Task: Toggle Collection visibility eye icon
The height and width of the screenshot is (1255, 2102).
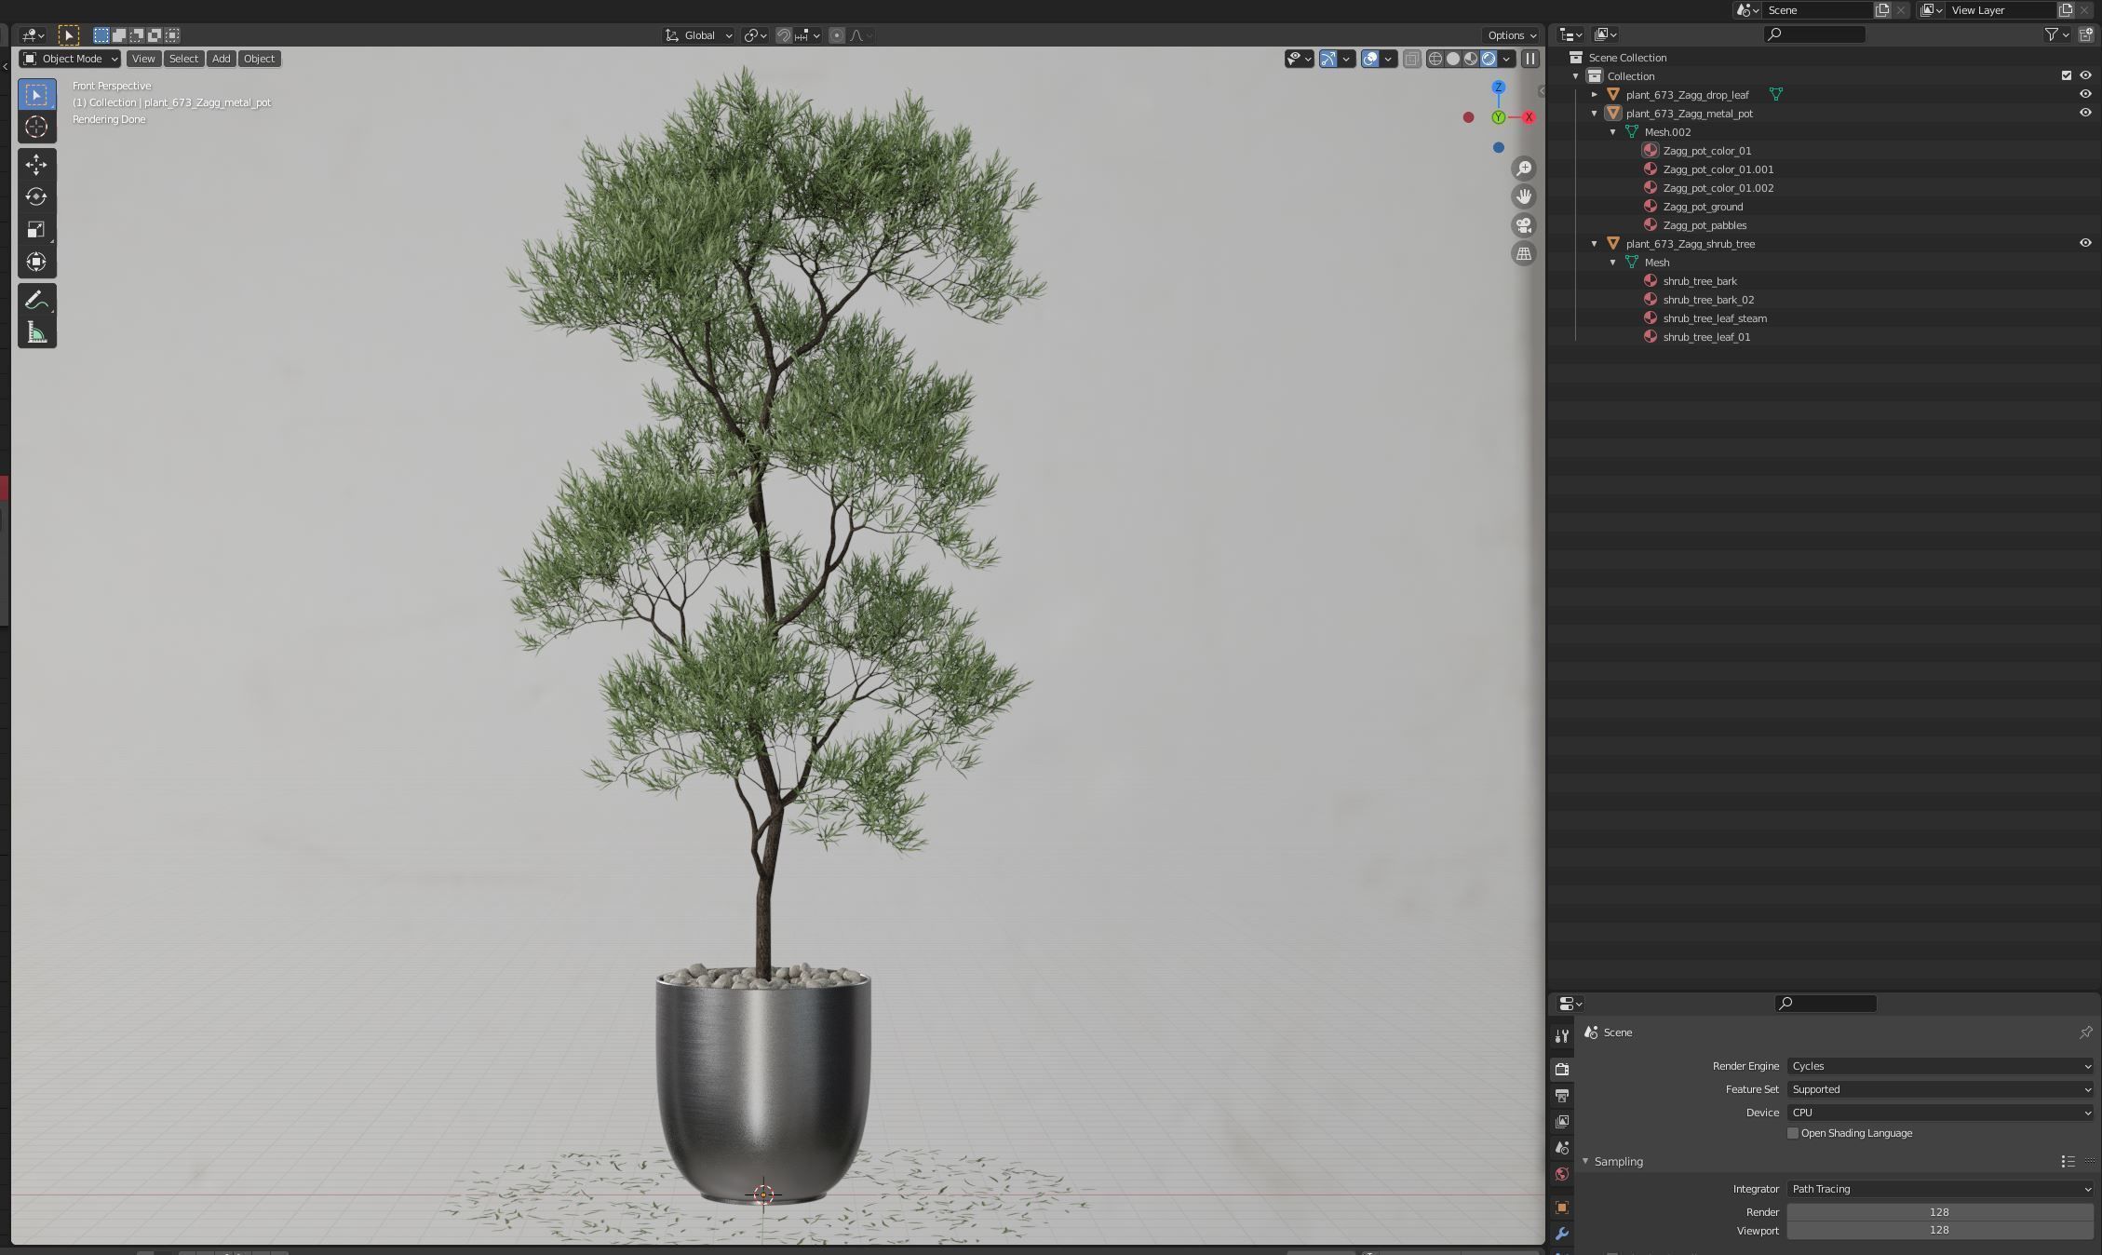Action: tap(2085, 75)
